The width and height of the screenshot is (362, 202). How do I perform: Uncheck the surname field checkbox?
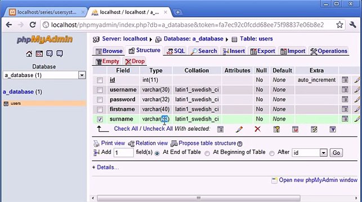(x=100, y=119)
